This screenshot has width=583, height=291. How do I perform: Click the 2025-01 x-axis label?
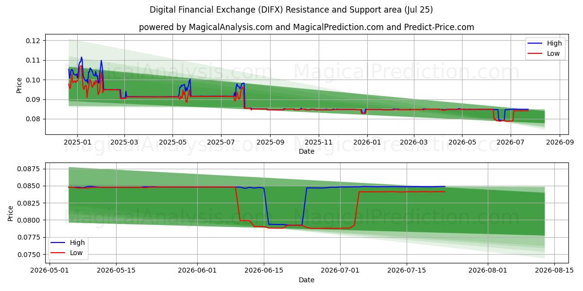click(x=77, y=142)
